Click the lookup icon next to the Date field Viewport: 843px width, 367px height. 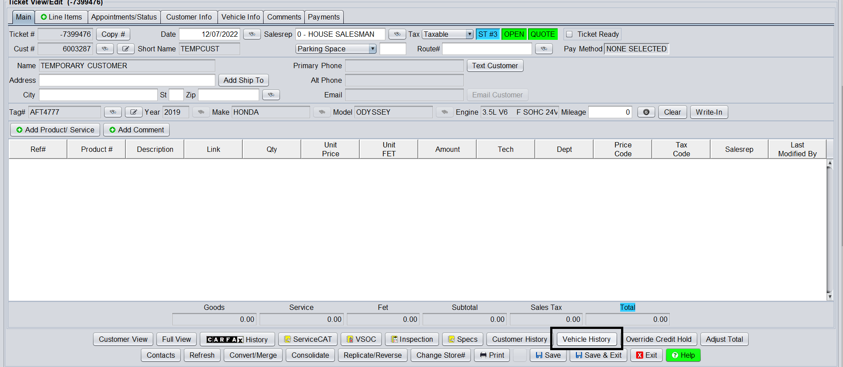point(252,34)
